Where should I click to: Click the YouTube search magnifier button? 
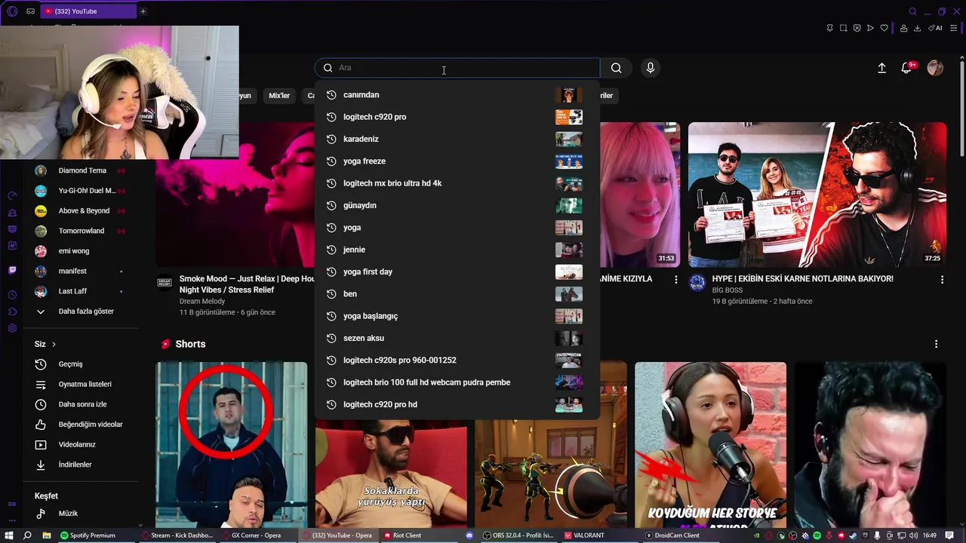tap(617, 68)
